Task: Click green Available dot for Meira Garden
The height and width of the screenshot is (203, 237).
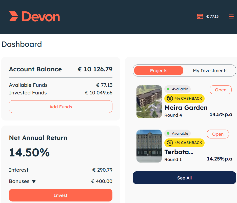Action: point(168,89)
